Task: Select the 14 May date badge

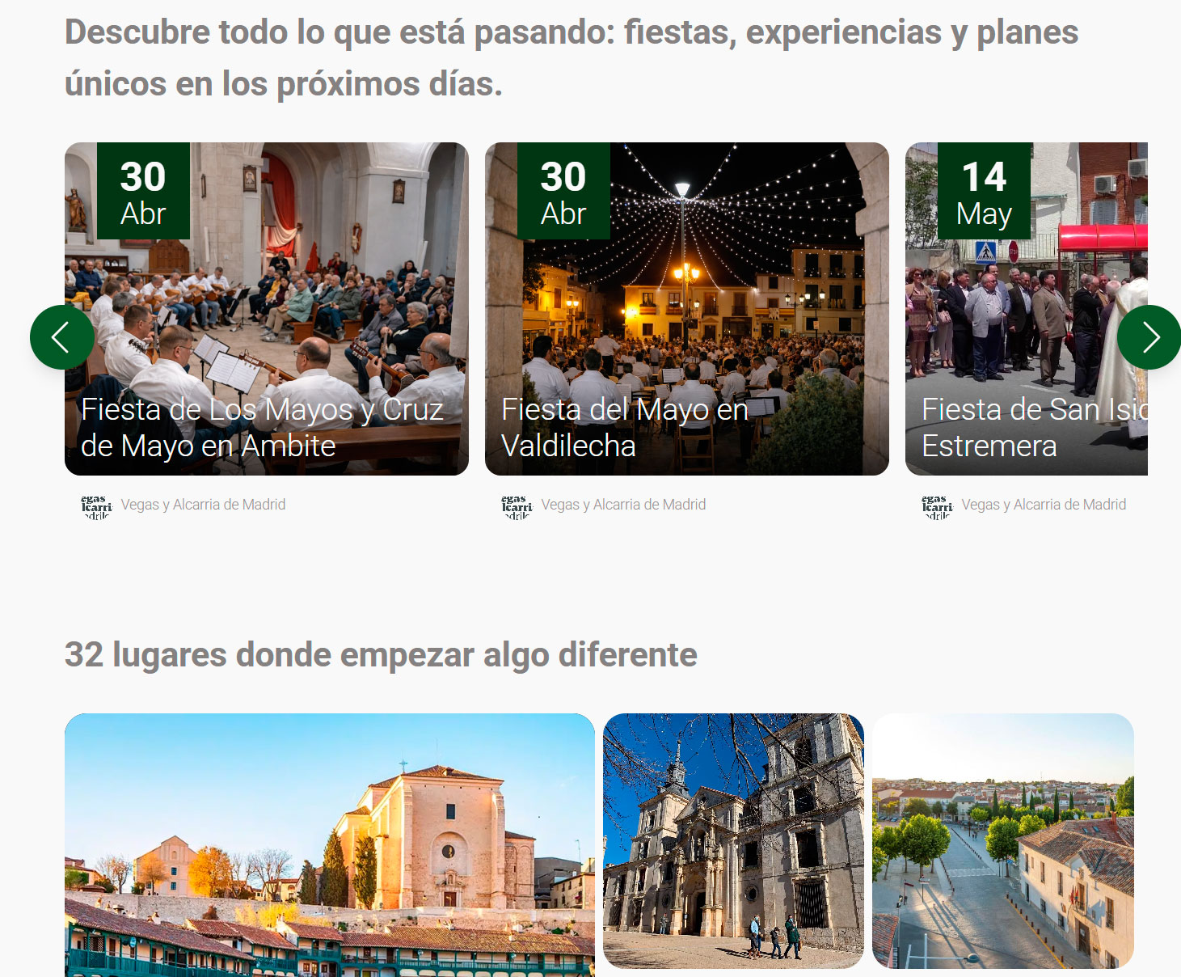Action: pos(984,191)
